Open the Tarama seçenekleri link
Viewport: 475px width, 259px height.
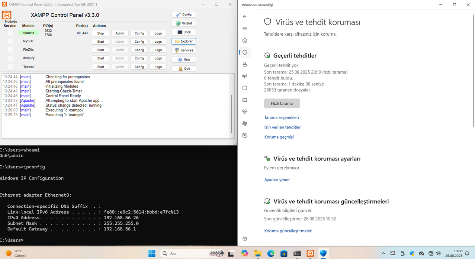tap(281, 117)
